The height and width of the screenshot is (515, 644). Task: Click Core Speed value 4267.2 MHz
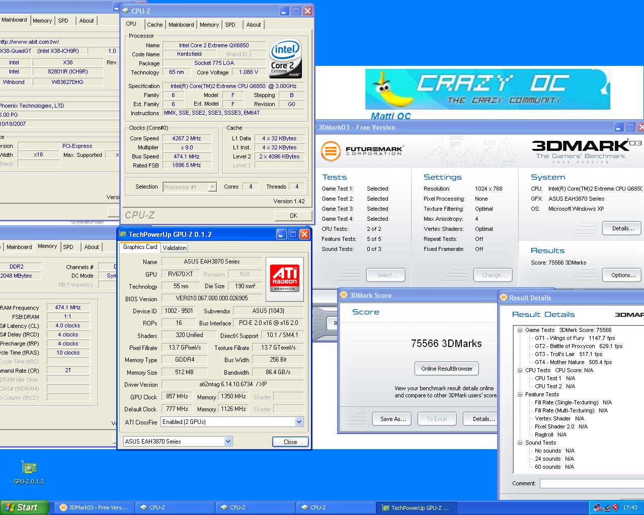click(x=186, y=138)
